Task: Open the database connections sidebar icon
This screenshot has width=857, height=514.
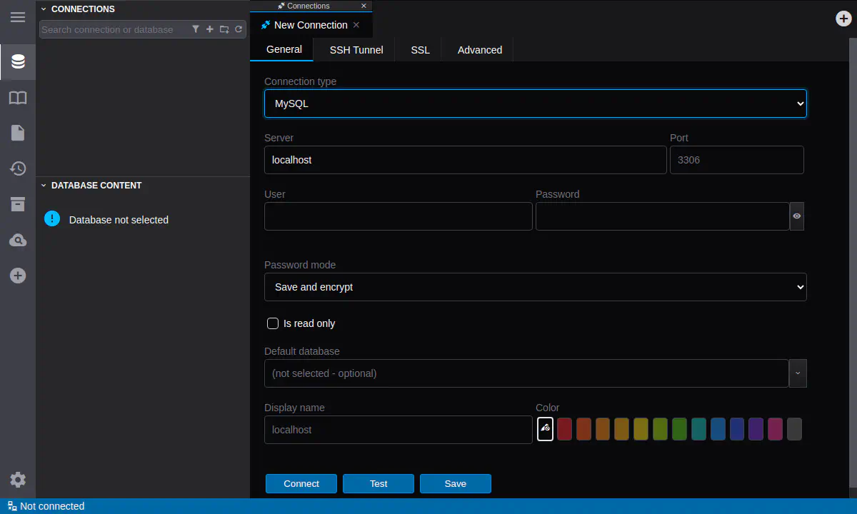Action: pyautogui.click(x=18, y=62)
